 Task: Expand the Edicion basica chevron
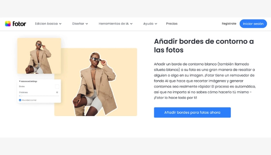tap(60, 24)
